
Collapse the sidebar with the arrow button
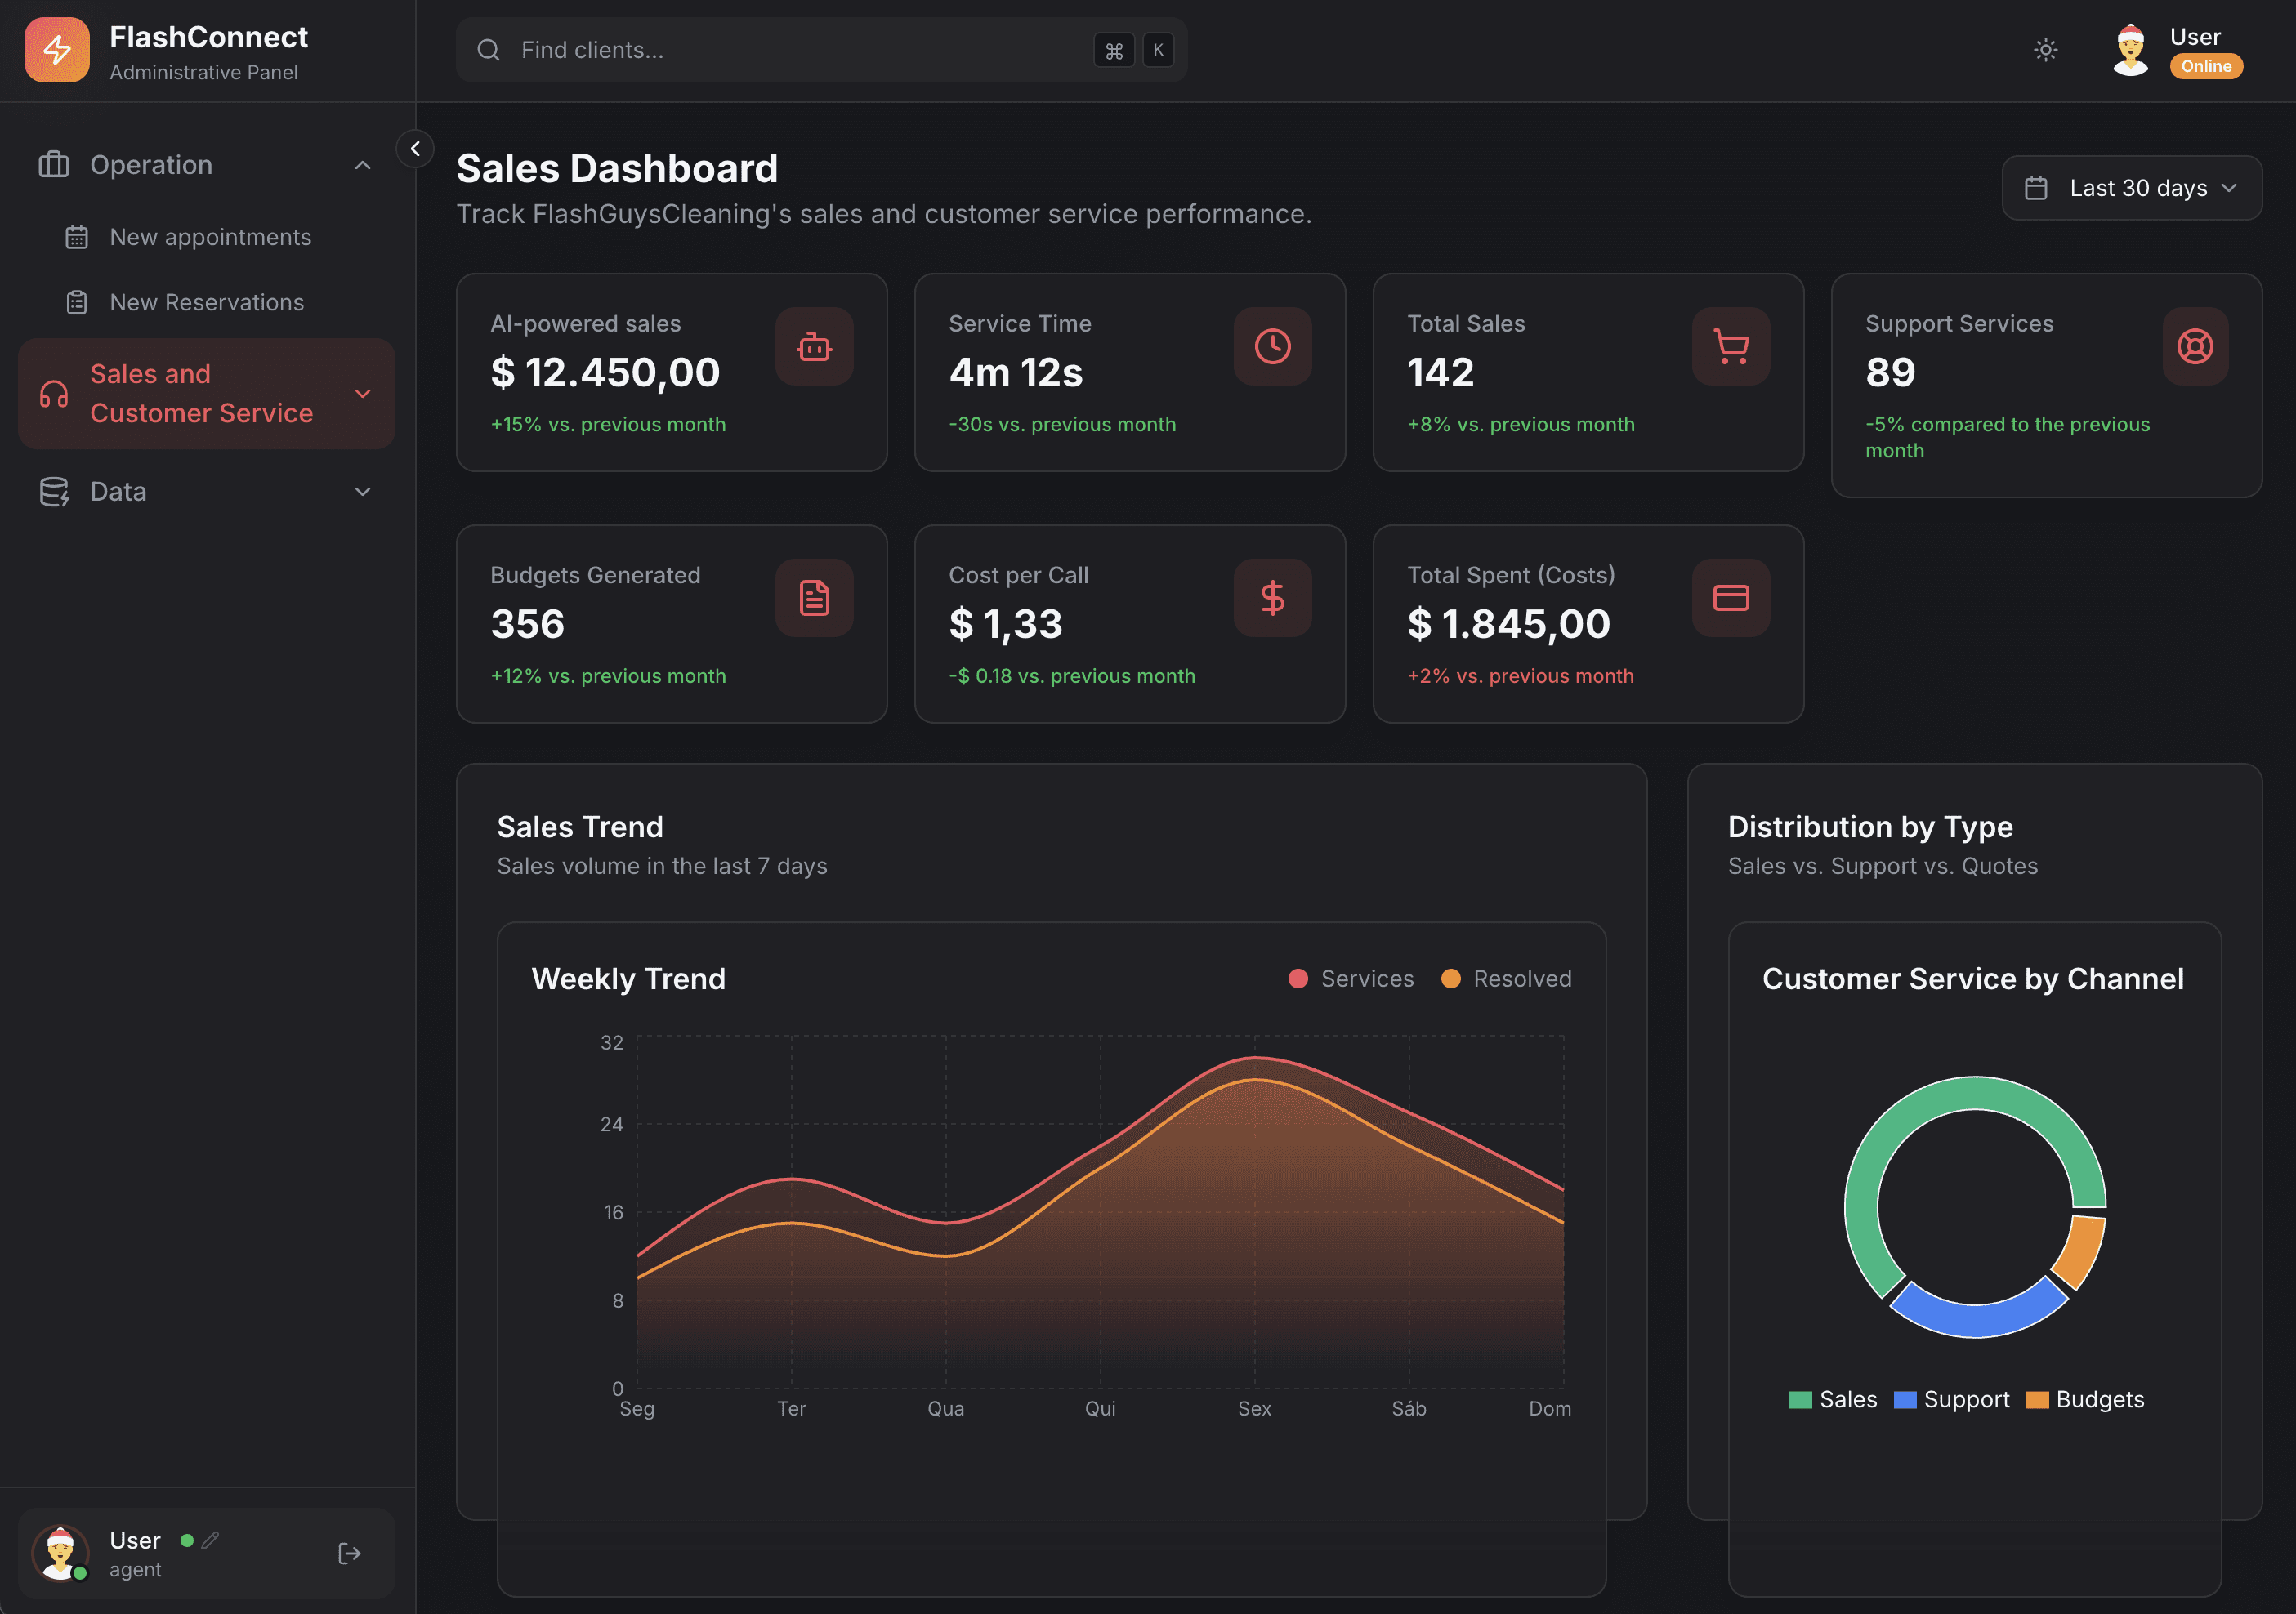(415, 149)
